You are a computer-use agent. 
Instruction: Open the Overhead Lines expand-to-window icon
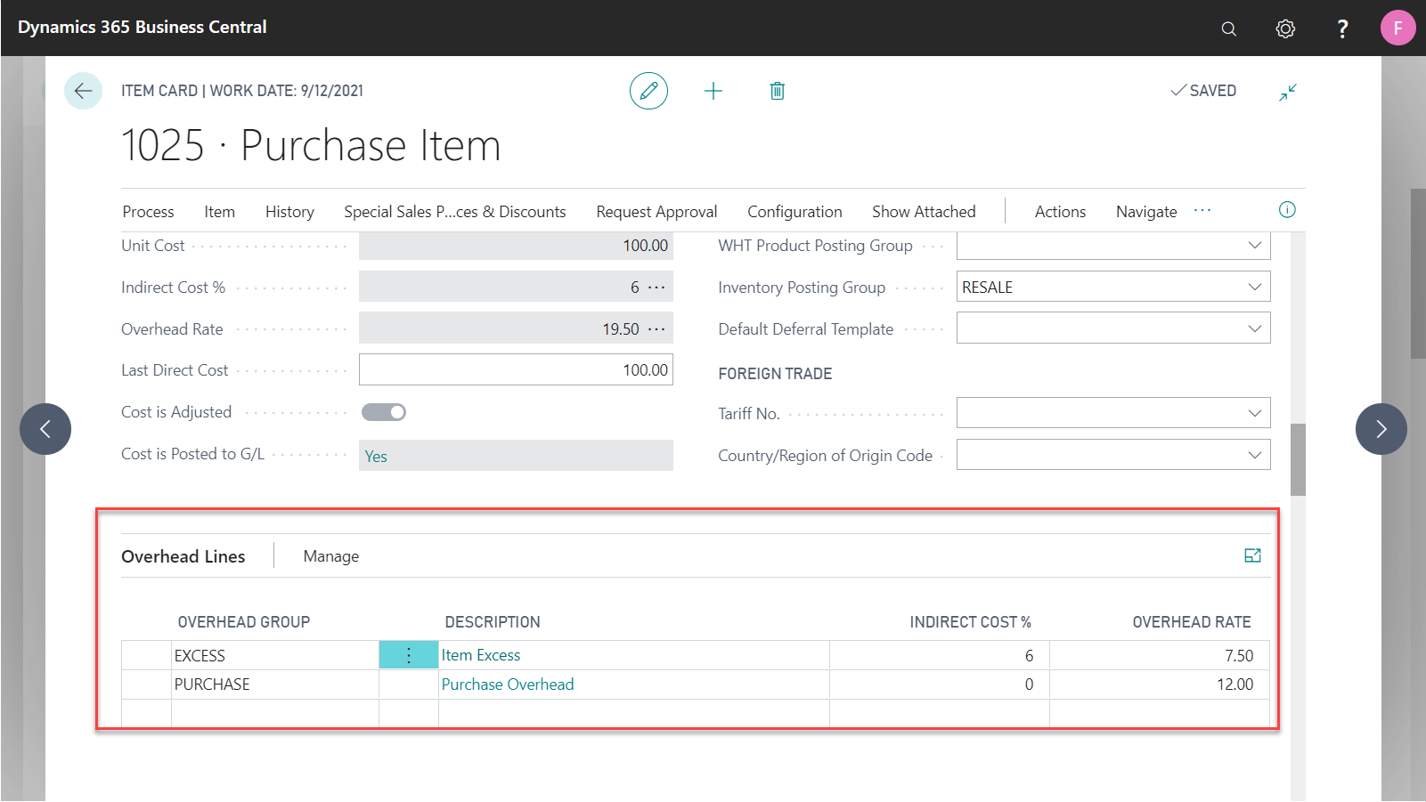(1252, 555)
